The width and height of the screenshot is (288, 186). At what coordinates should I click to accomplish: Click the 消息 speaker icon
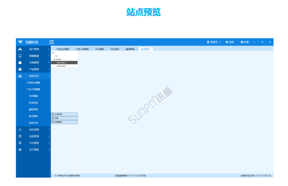227,42
